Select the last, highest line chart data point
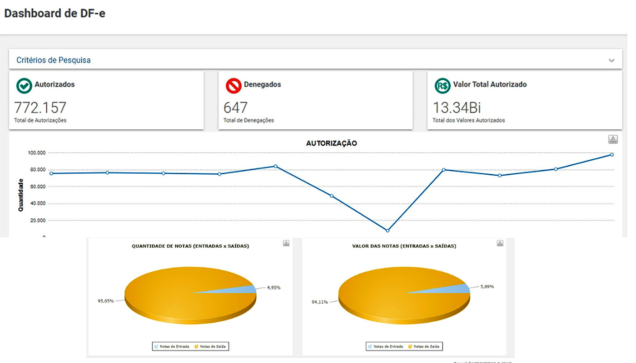 (612, 155)
